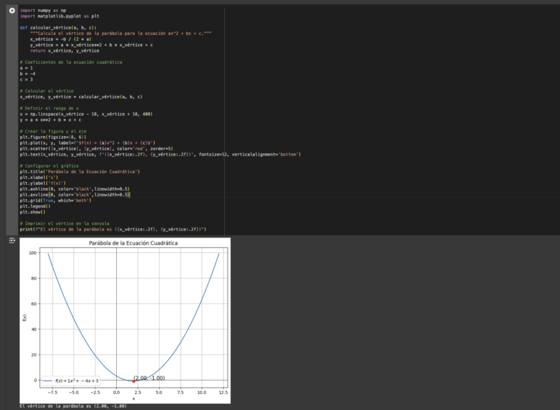This screenshot has height=410, width=560.
Task: Click the np.linspace code line
Action: (x=86, y=114)
